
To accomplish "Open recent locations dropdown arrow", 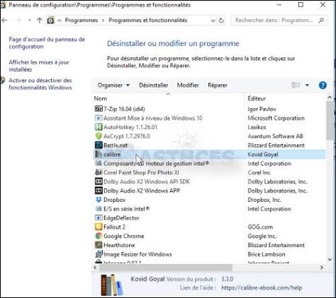I will tap(30, 21).
